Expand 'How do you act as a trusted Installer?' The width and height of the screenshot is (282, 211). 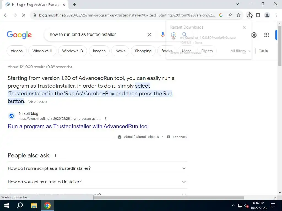[x=97, y=182]
